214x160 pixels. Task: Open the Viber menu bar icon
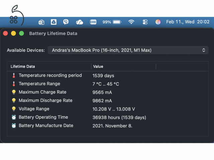[66, 22]
